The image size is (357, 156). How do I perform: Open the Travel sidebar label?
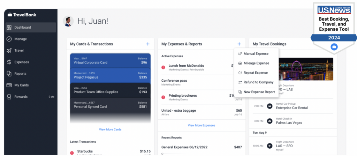[19, 51]
